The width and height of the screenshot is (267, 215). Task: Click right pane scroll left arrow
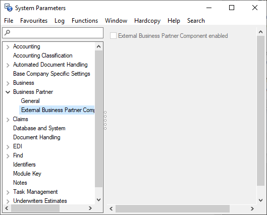pyautogui.click(x=111, y=208)
